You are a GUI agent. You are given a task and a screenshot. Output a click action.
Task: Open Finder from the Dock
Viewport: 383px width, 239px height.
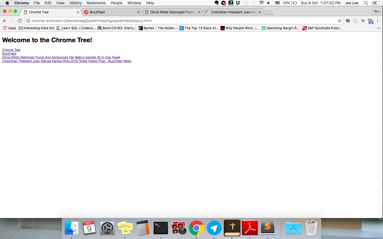pyautogui.click(x=72, y=228)
